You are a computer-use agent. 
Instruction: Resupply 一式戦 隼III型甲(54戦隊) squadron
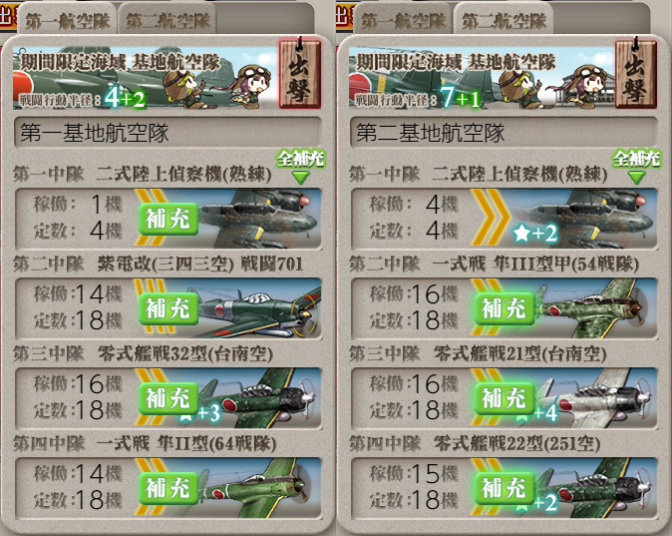coord(504,308)
